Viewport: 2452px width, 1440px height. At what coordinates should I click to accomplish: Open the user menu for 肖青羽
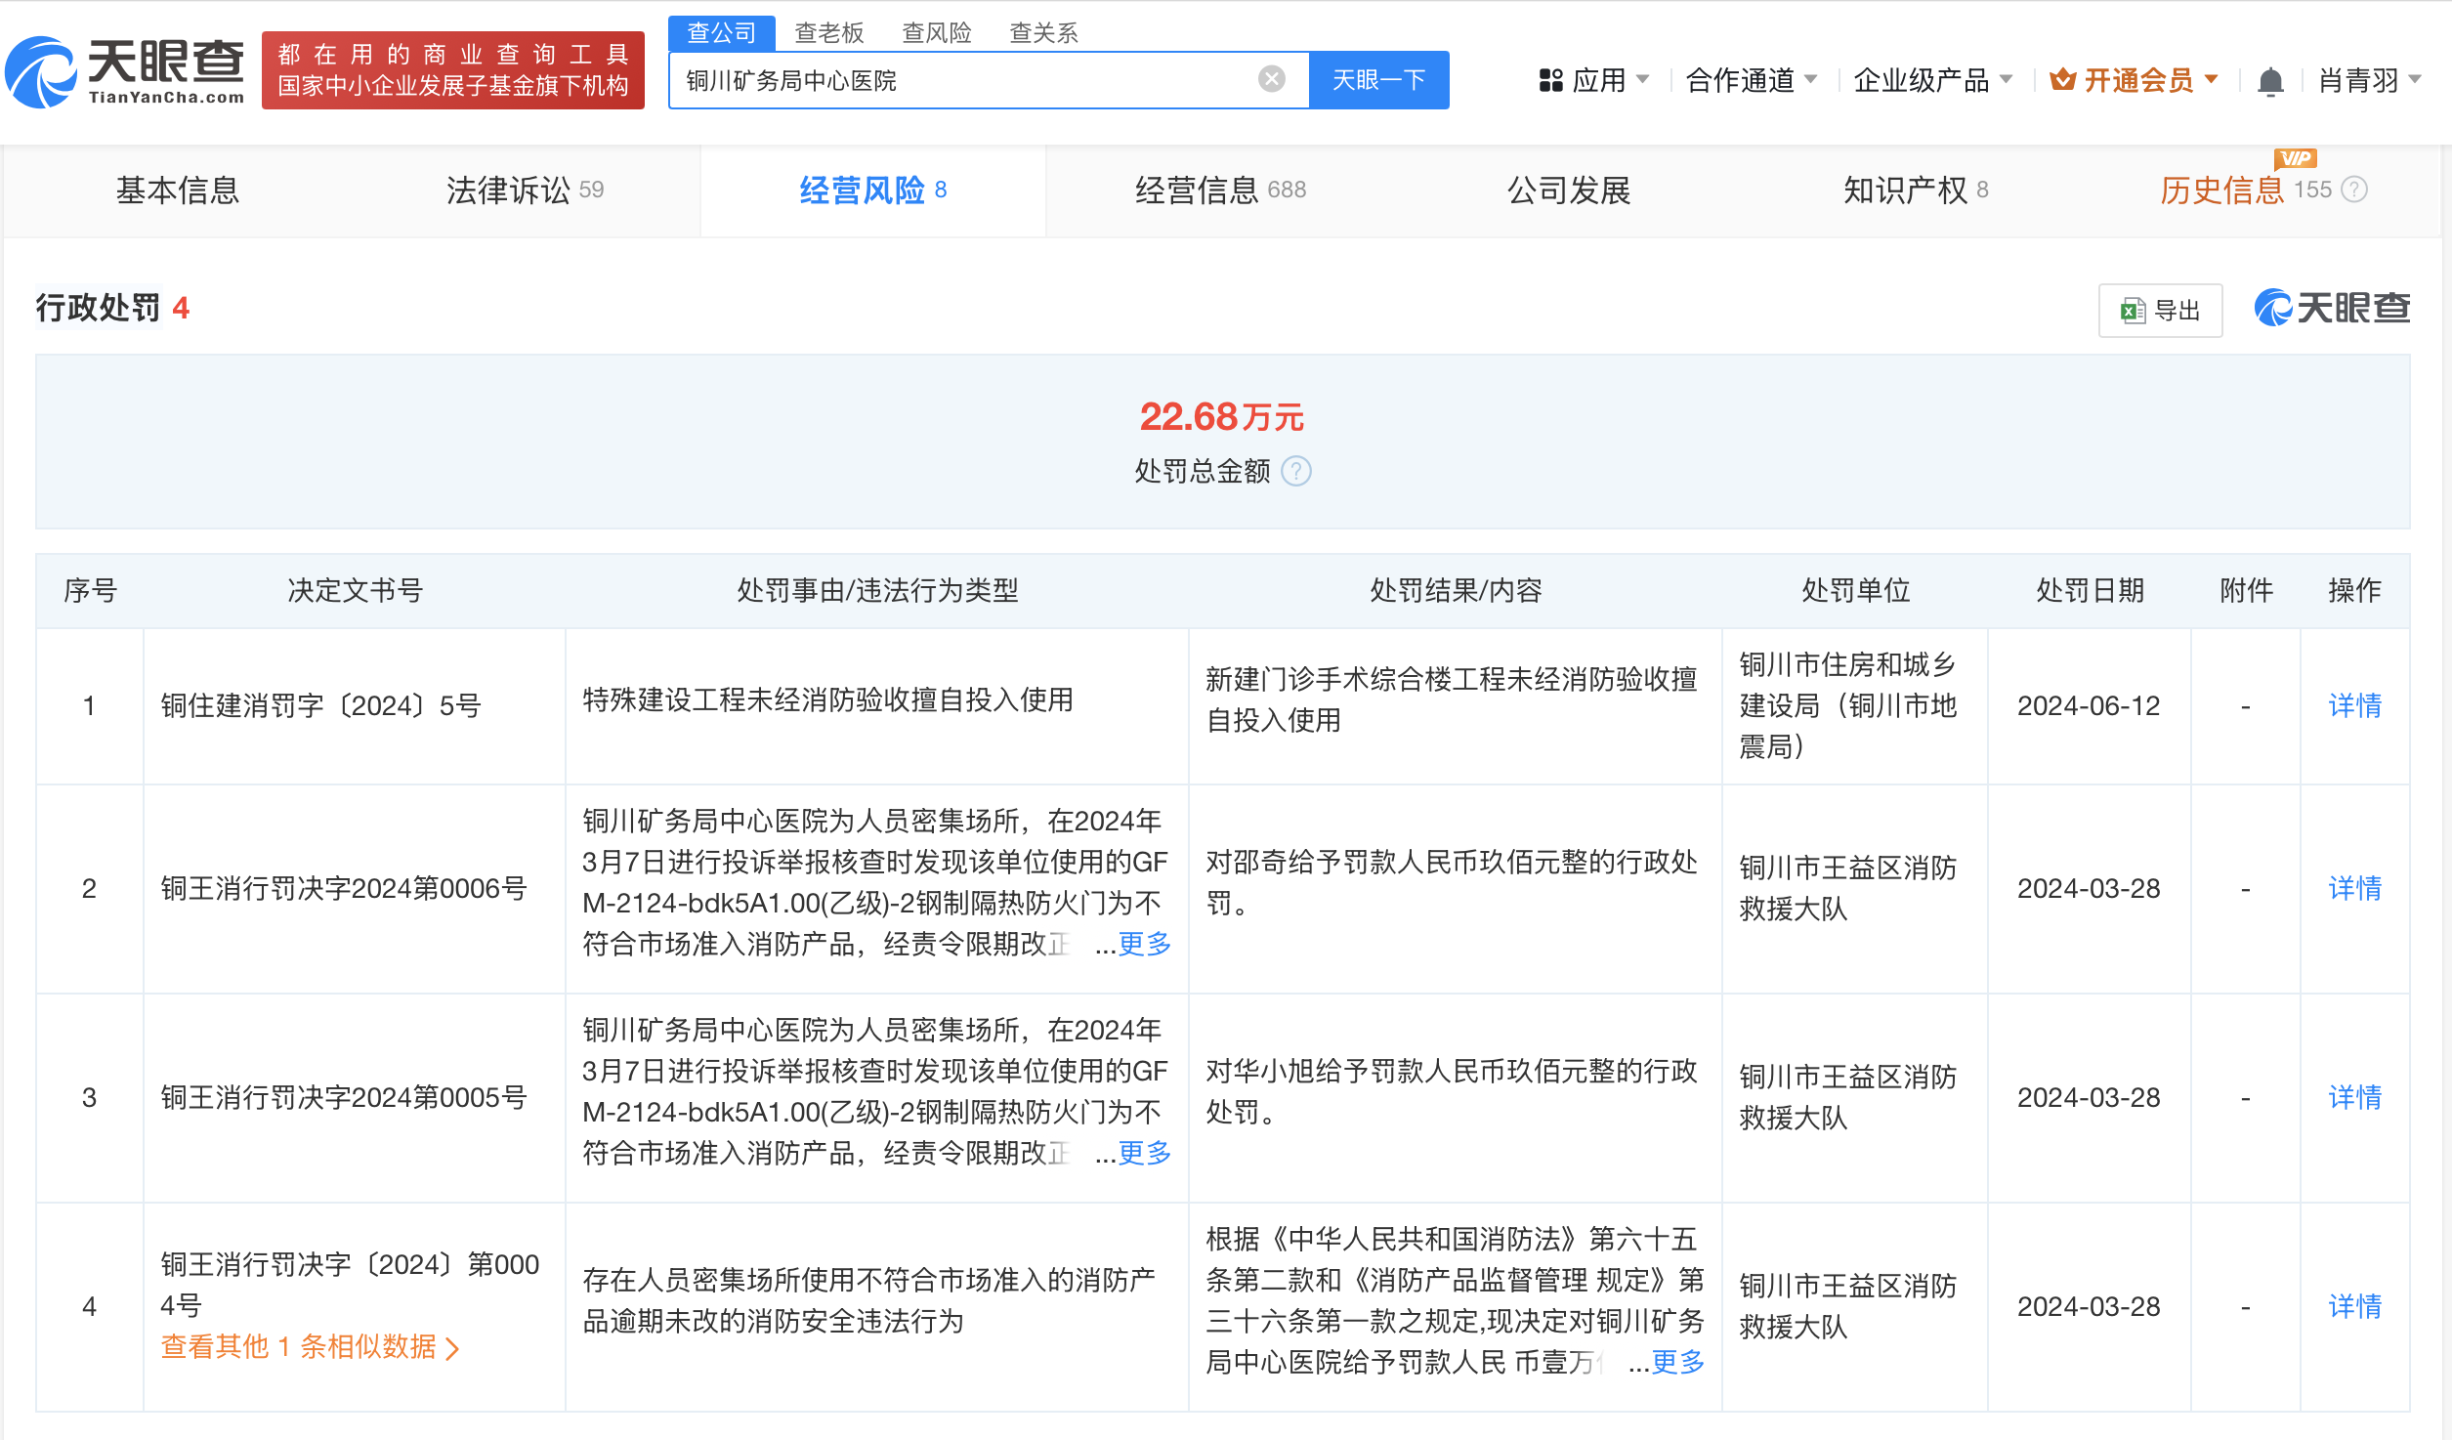coord(2369,80)
